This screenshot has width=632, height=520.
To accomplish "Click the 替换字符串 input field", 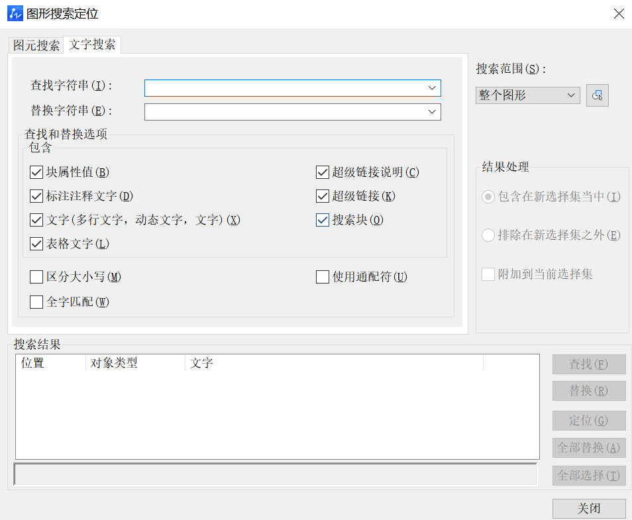I will [x=293, y=112].
